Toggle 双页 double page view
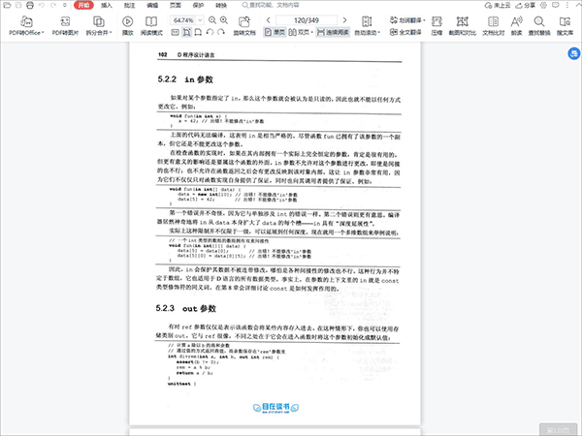 click(301, 32)
